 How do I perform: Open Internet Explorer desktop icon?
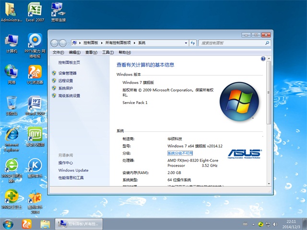11,137
